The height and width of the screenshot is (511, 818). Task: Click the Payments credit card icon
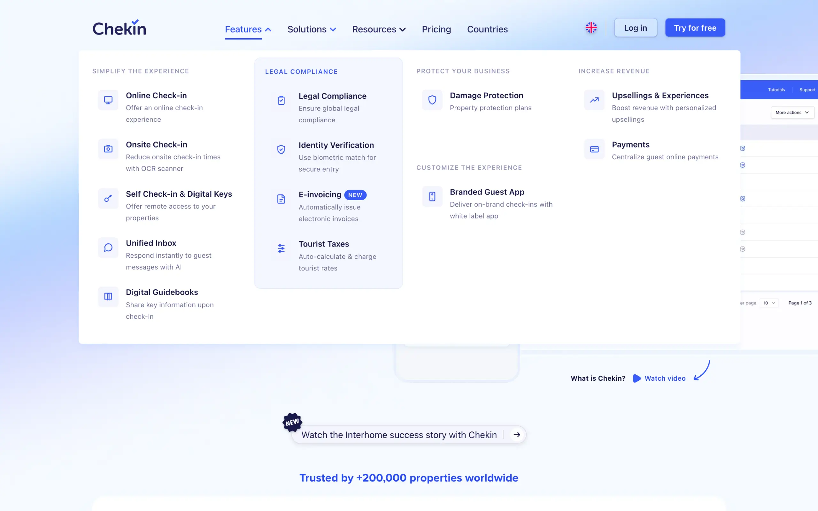(594, 149)
